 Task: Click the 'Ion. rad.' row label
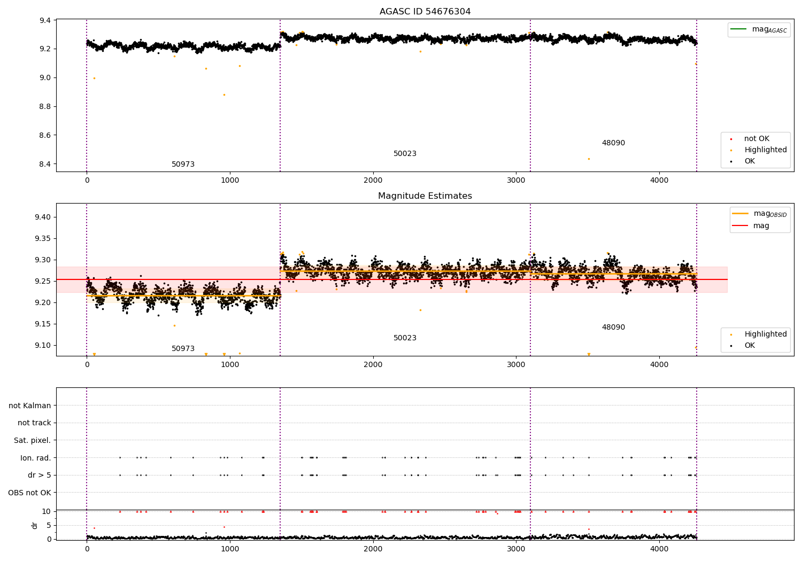point(36,458)
